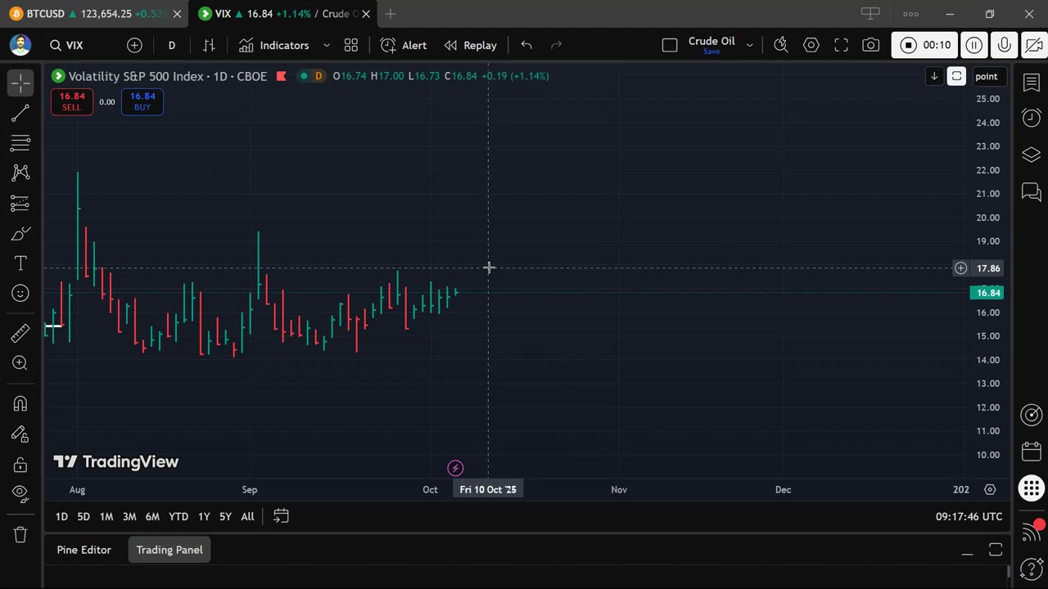Open the watchlist panel in right sidebar
The width and height of the screenshot is (1048, 589).
(x=1032, y=82)
